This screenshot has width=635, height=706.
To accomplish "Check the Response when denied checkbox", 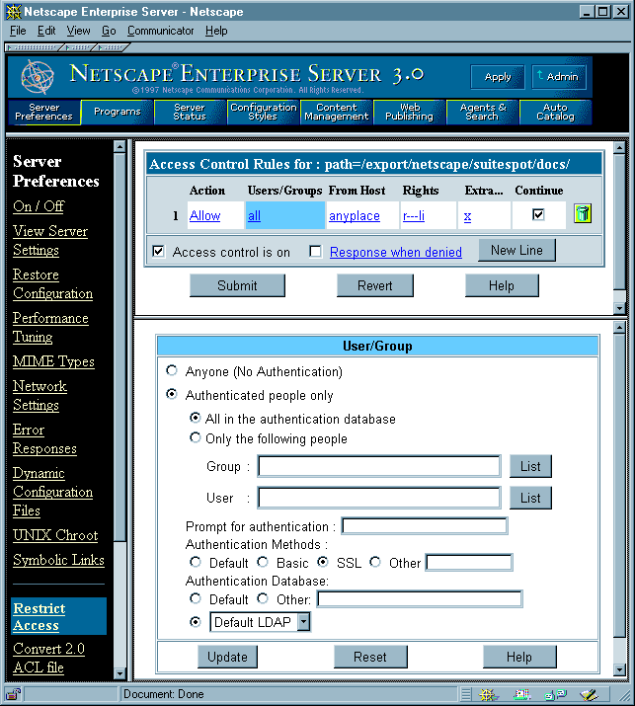I will 316,251.
